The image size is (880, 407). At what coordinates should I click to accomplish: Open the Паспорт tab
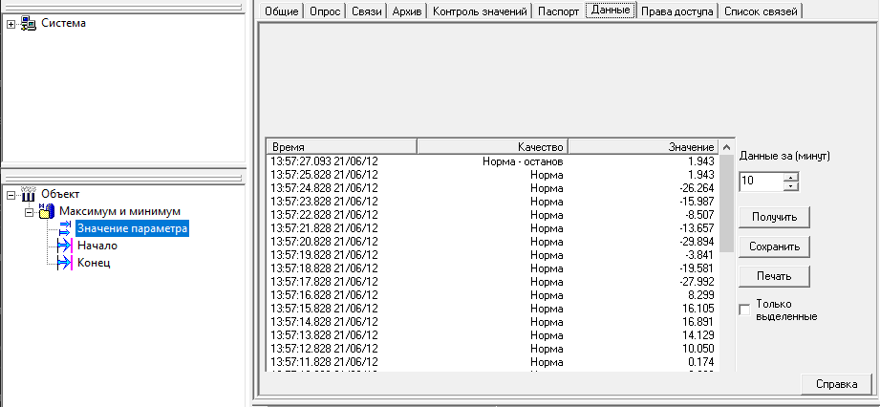click(558, 11)
